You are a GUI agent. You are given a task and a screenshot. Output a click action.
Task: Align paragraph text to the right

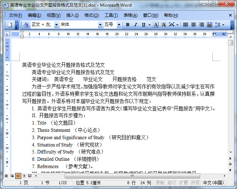click(201, 24)
